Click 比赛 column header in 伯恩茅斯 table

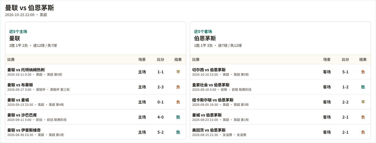pos(196,60)
